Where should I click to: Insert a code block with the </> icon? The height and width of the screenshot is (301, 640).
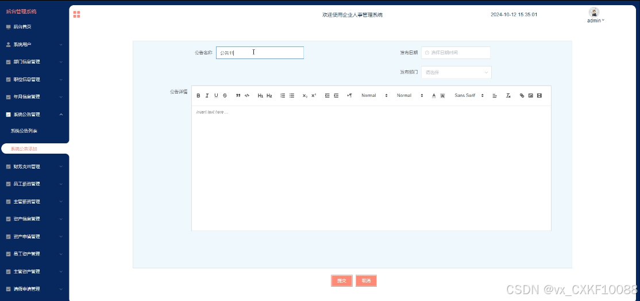pyautogui.click(x=247, y=96)
